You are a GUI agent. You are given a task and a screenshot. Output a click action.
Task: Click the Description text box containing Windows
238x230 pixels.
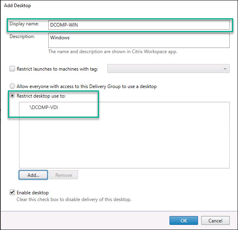click(x=139, y=40)
